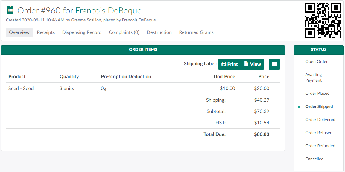Click the order QR code
Viewport: 345px width, 172px height.
(323, 21)
